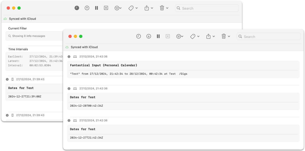The height and width of the screenshot is (151, 305).
Task: Click the 'Current Filter' heading
Action: pos(17,28)
